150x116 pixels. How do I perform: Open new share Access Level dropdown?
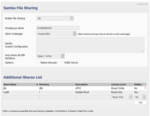point(122,97)
